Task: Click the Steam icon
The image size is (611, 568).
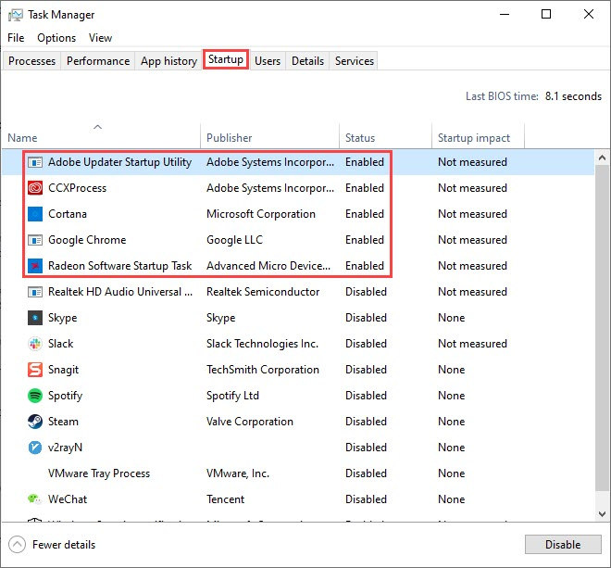Action: (x=35, y=422)
